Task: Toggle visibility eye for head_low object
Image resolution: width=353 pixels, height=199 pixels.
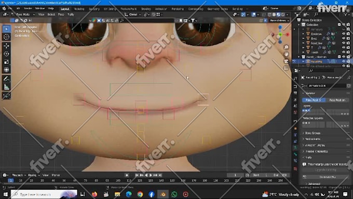Action: [x=344, y=43]
